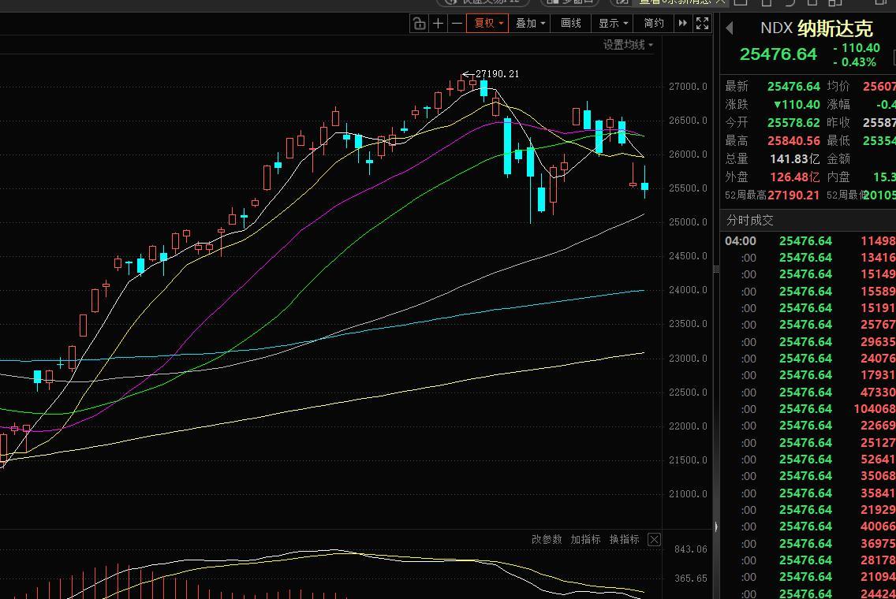The image size is (896, 599).
Task: Click 最高 value 25840.56
Action: pyautogui.click(x=793, y=140)
